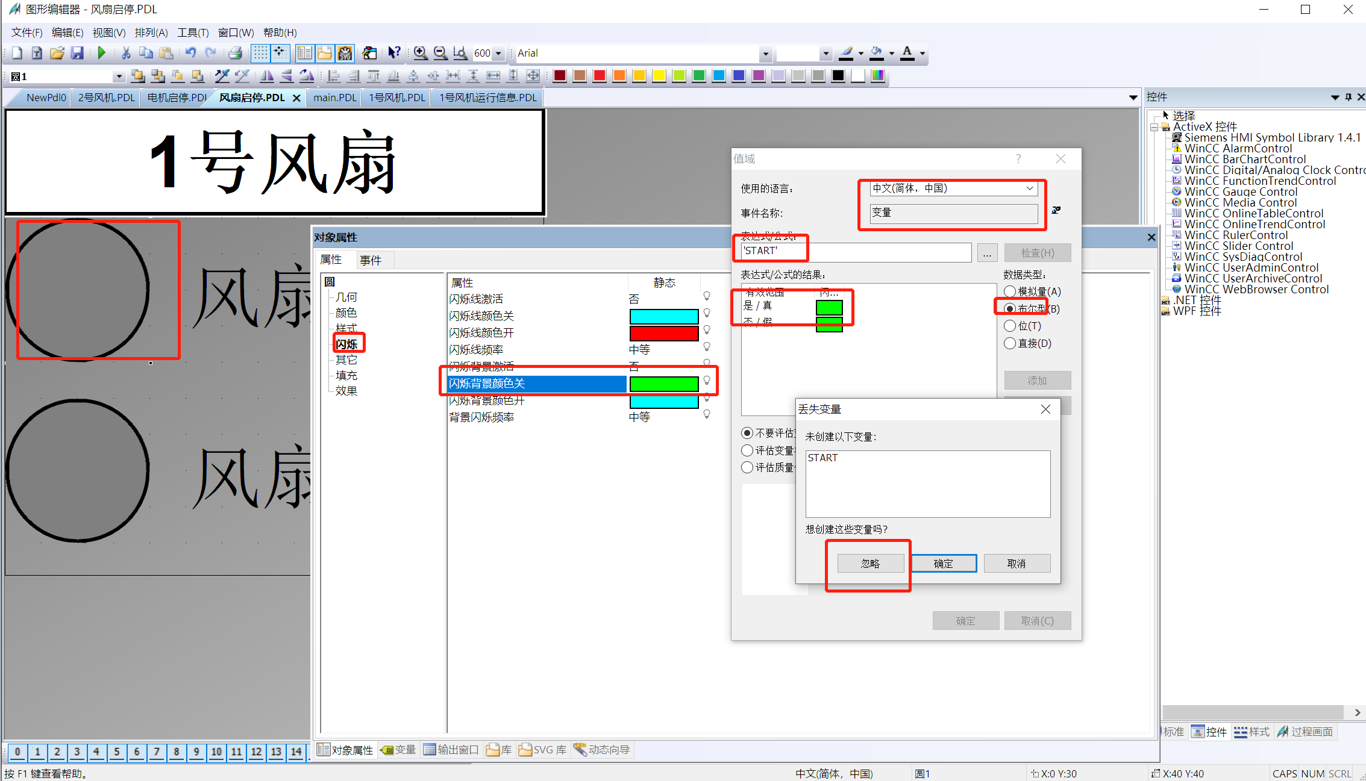Cut selection with the scissors icon
This screenshot has width=1366, height=781.
[x=126, y=53]
